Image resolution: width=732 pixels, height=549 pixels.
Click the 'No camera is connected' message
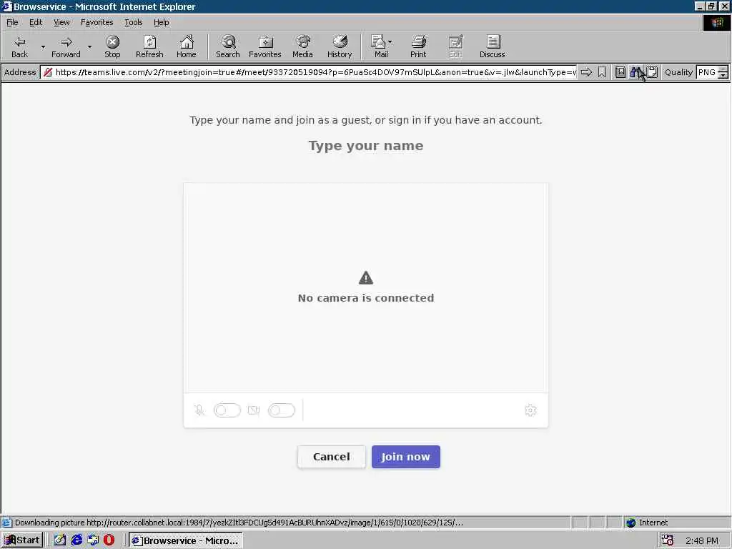[366, 298]
